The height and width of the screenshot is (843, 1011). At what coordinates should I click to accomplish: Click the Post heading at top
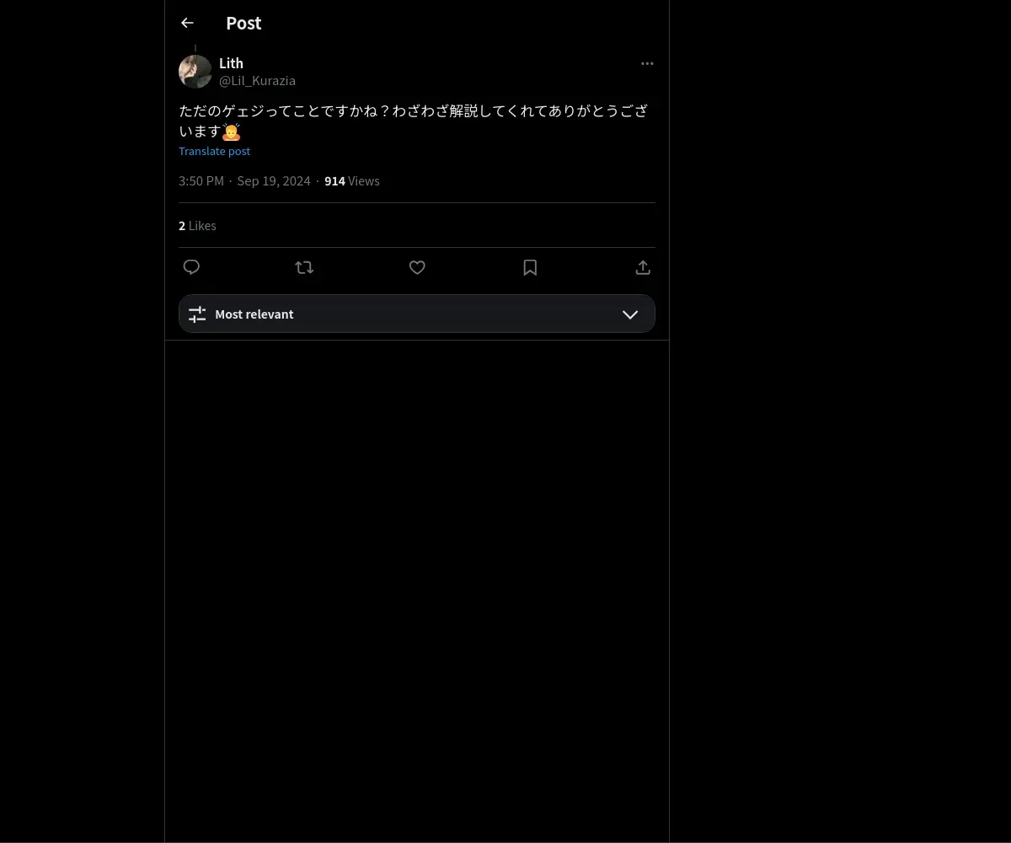(x=243, y=23)
